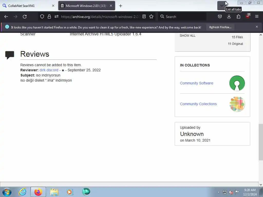Open site permissions icon in address bar
This screenshot has height=197, width=263.
(x=56, y=17)
